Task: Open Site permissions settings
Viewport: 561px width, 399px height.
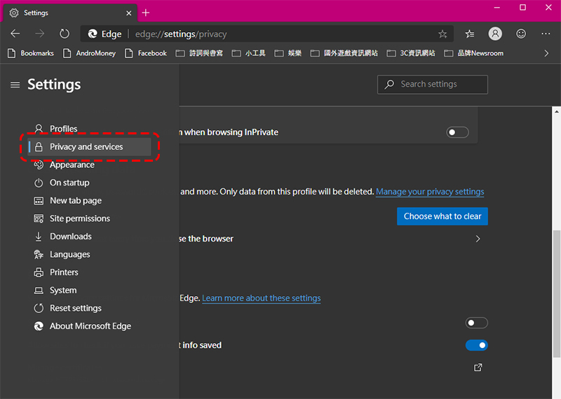Action: pos(79,218)
